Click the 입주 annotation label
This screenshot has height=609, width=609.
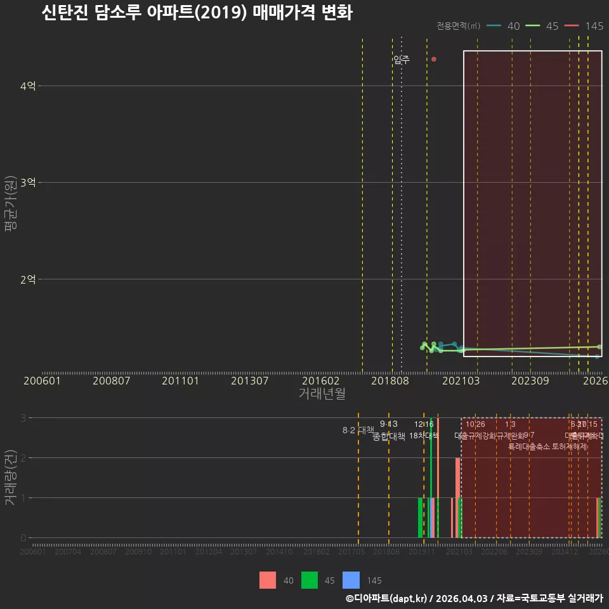click(401, 60)
